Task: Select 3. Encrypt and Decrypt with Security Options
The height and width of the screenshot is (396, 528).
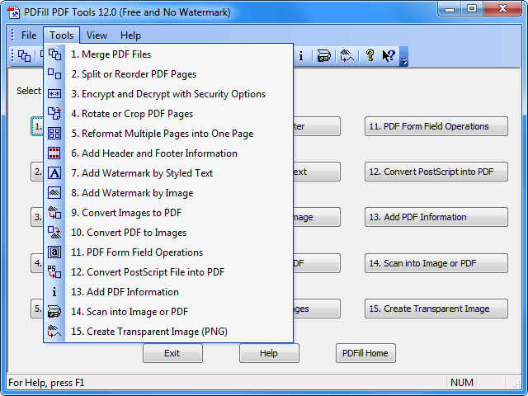Action: click(x=168, y=94)
